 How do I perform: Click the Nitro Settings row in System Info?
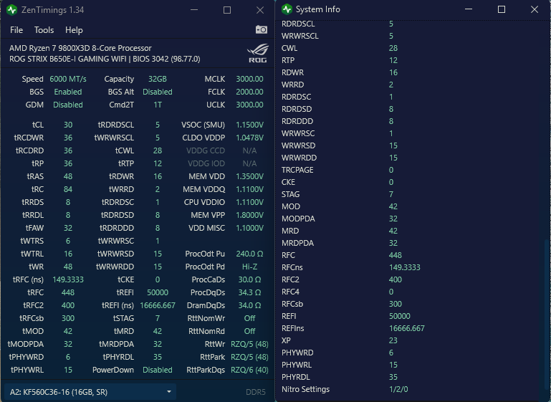pos(409,389)
